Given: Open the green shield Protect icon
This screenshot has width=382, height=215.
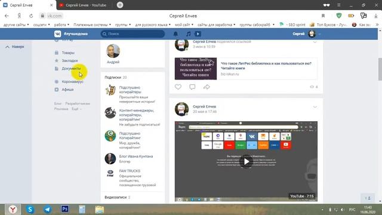Looking at the screenshot, I should click(339, 16).
